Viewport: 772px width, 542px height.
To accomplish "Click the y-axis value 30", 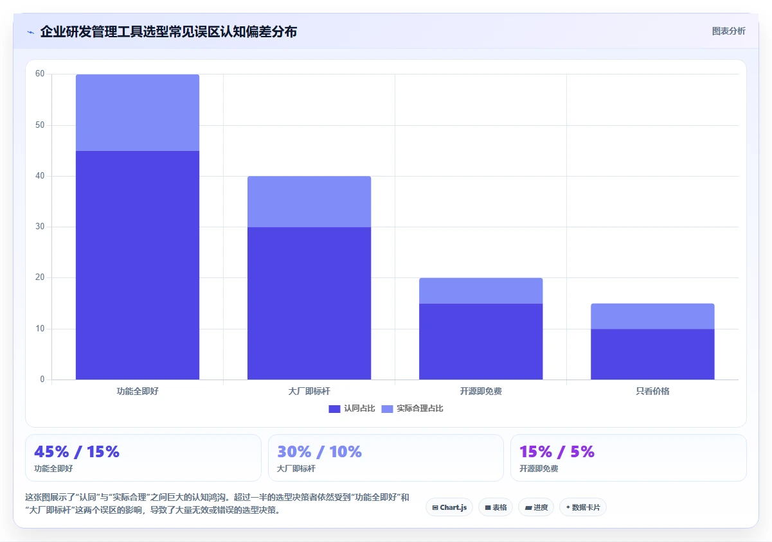I will [x=40, y=227].
